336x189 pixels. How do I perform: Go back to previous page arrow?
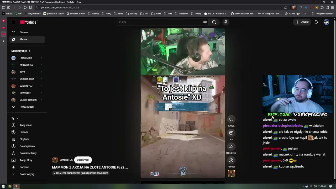pyautogui.click(x=14, y=8)
